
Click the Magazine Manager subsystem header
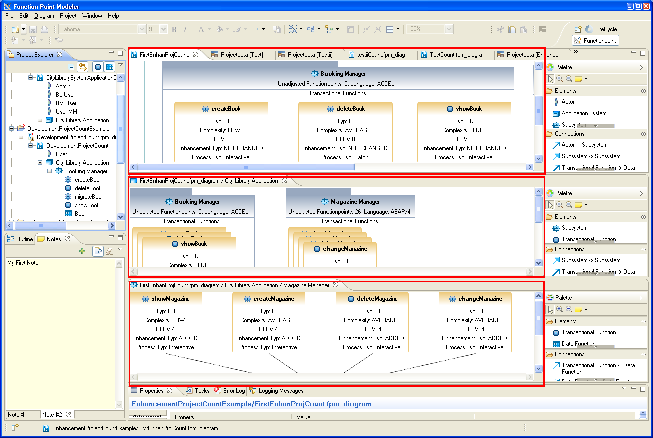350,206
